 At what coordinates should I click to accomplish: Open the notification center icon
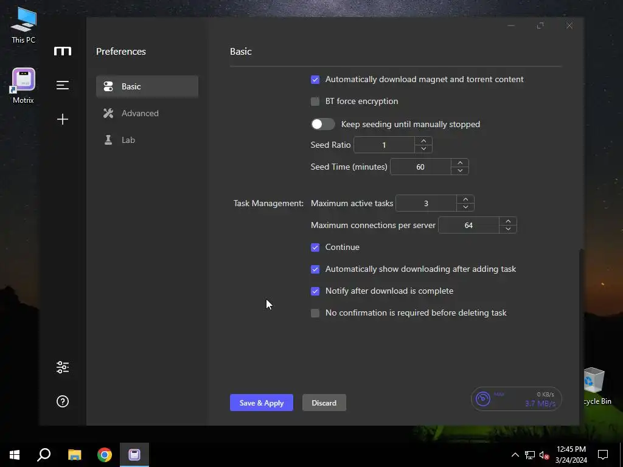click(603, 455)
